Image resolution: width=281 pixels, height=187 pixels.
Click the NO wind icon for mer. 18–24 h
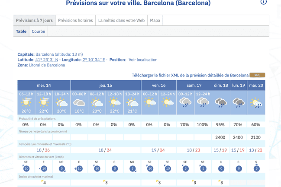[62, 168]
